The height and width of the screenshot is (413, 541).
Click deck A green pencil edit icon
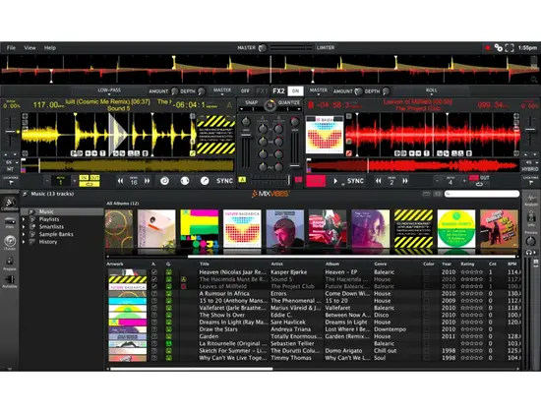(x=193, y=153)
